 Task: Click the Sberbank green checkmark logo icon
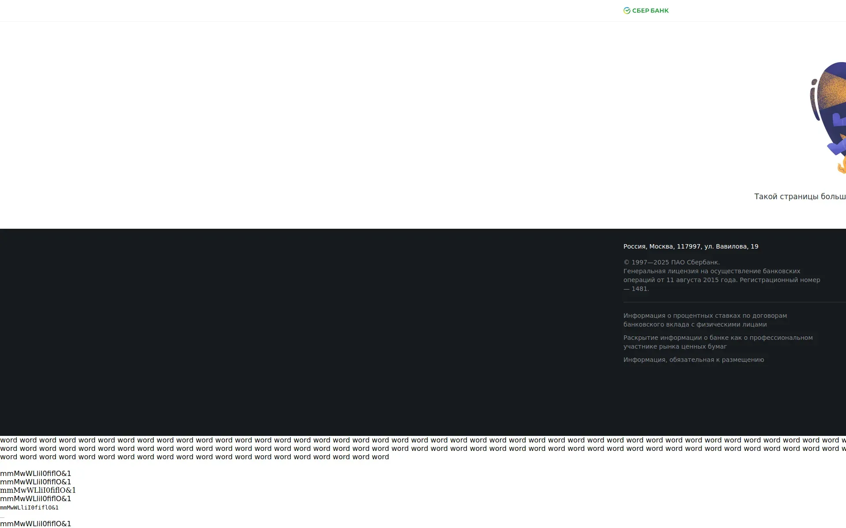[x=627, y=11]
